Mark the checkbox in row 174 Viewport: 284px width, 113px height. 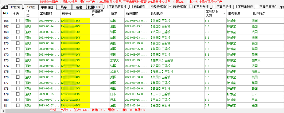tap(18, 66)
